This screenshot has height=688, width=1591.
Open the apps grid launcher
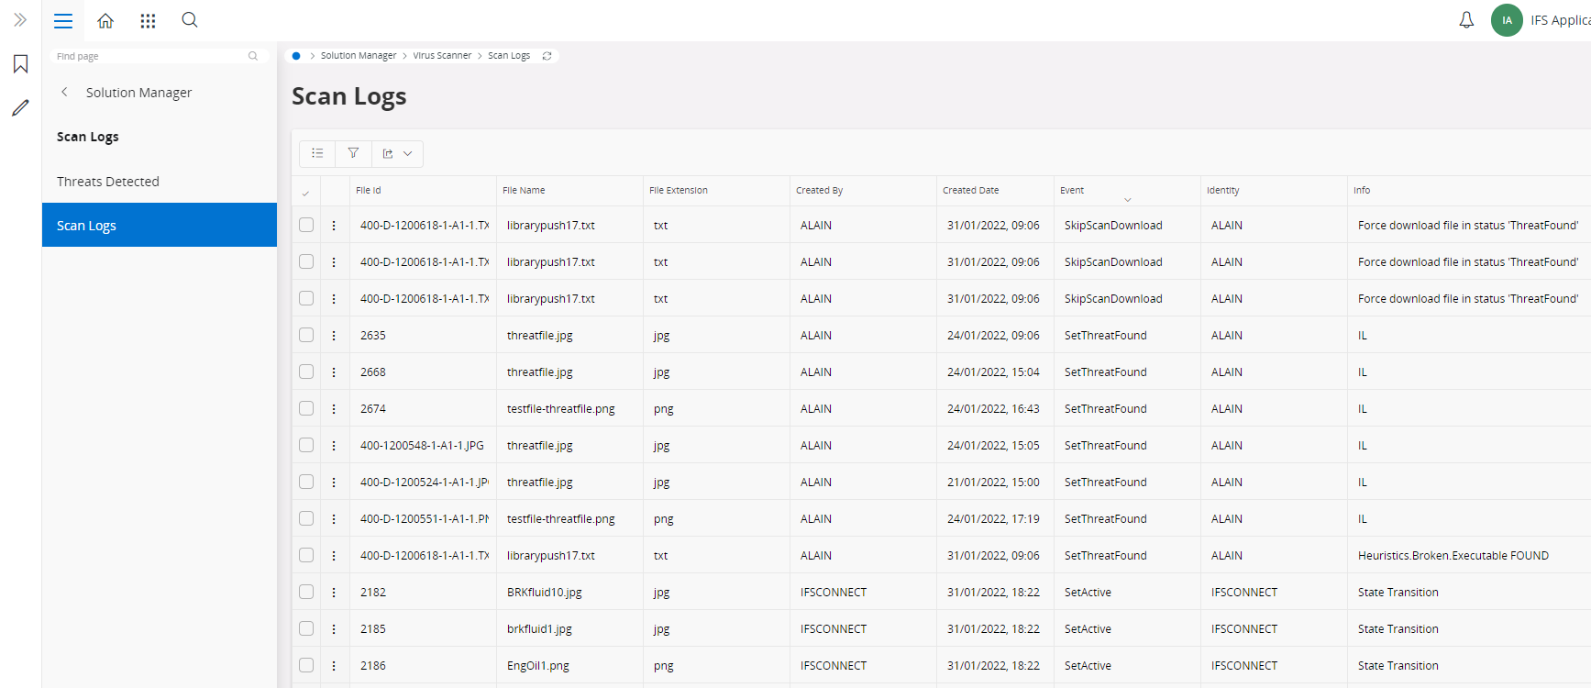tap(148, 20)
